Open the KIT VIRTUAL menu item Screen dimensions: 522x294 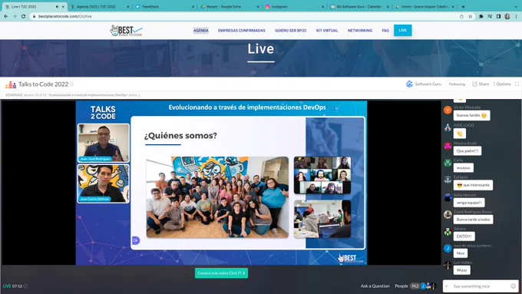pyautogui.click(x=327, y=31)
